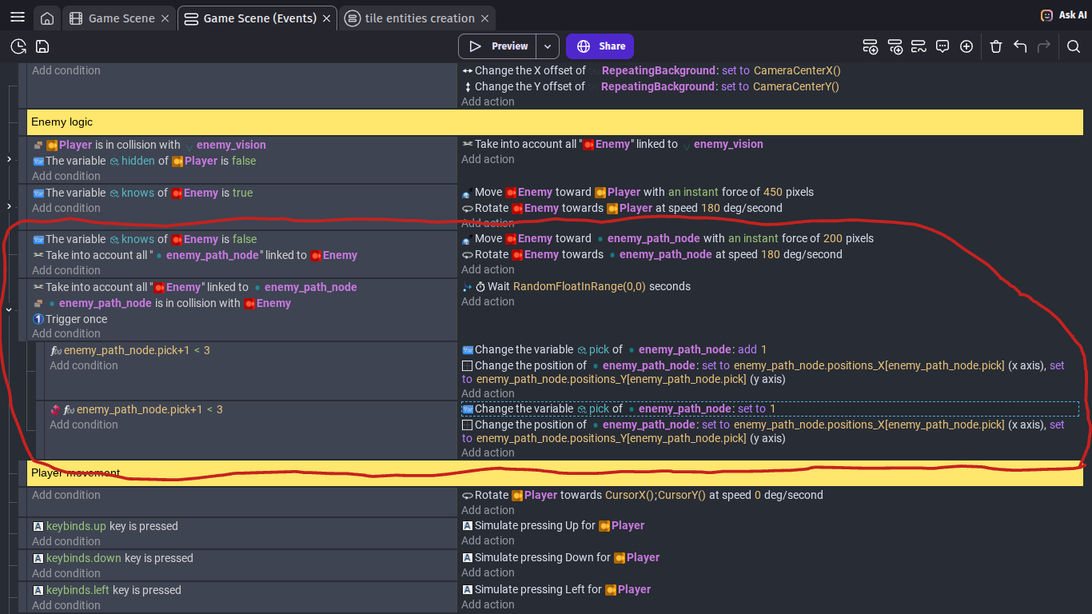This screenshot has height=614, width=1092.
Task: Save the project with the floppy disk icon
Action: coord(42,46)
